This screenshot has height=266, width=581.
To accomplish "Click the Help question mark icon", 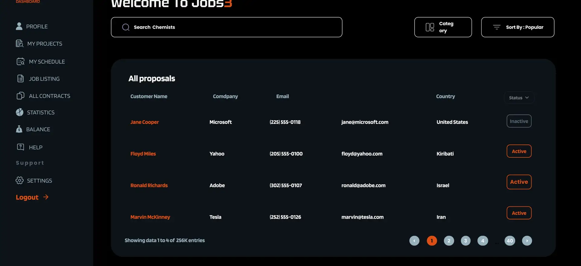I will tap(20, 147).
